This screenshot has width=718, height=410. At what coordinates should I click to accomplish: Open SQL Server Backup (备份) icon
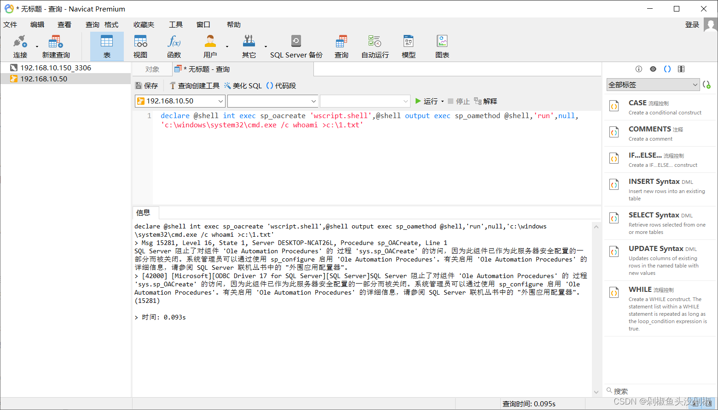296,46
